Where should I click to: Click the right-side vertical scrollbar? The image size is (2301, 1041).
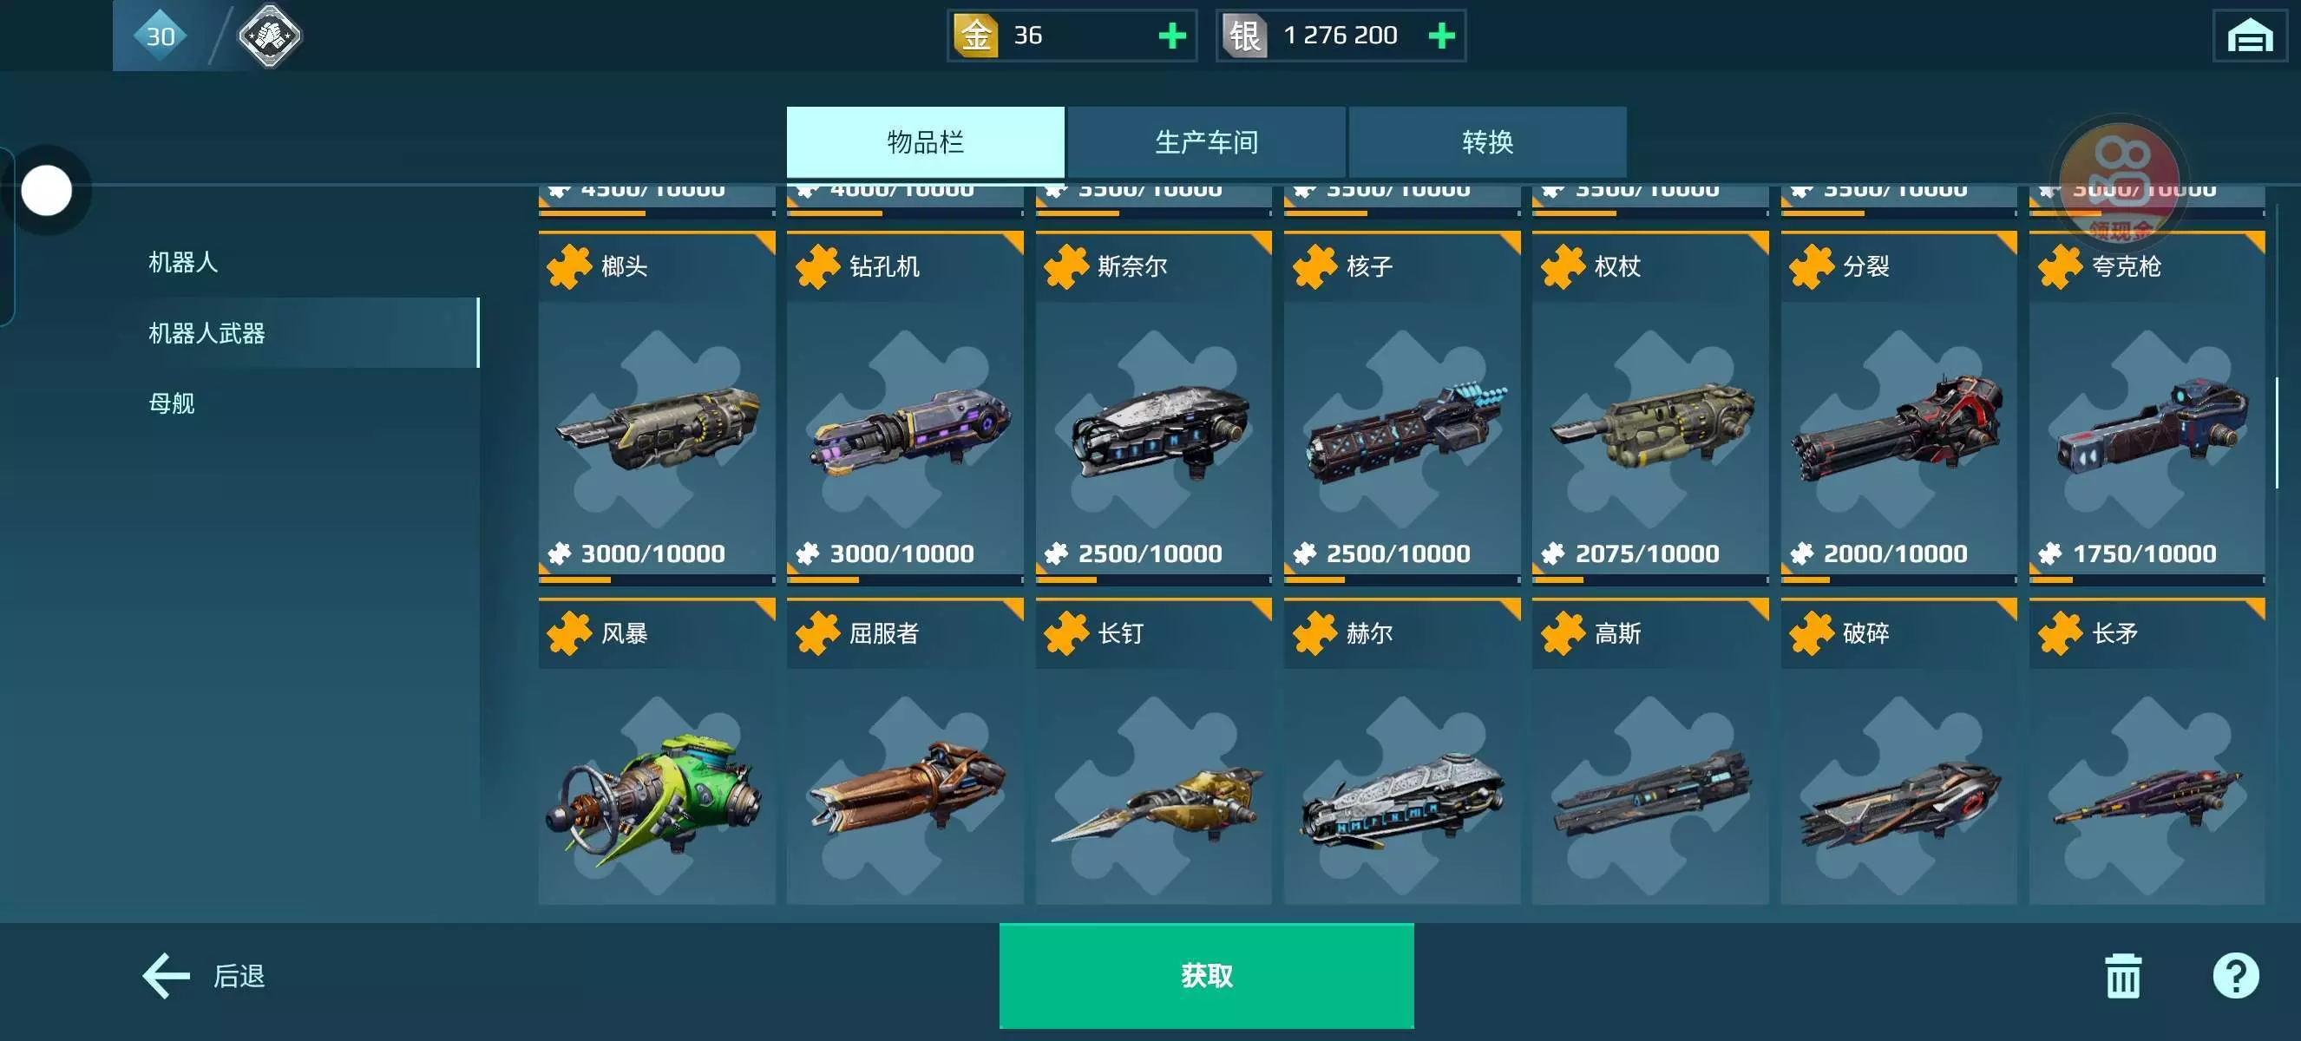point(2276,433)
